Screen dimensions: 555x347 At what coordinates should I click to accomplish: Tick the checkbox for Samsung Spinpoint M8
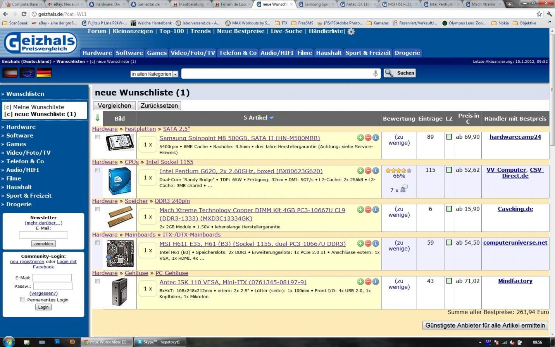98,137
